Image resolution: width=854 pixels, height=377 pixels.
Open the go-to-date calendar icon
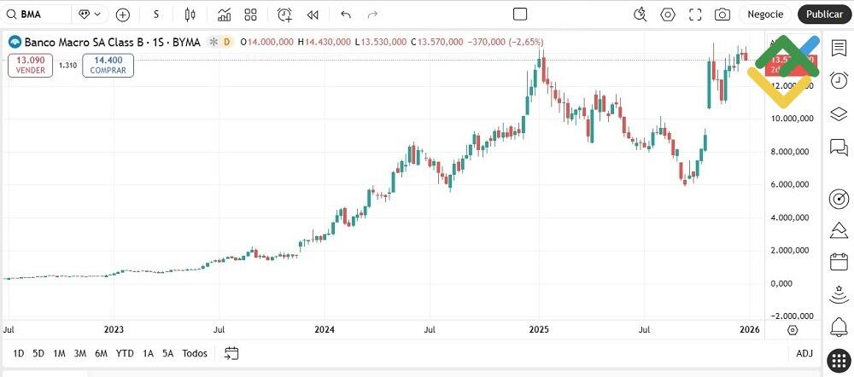[x=231, y=354]
